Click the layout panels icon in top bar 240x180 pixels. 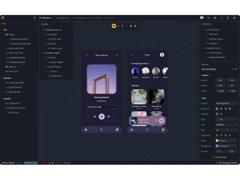(x=228, y=18)
